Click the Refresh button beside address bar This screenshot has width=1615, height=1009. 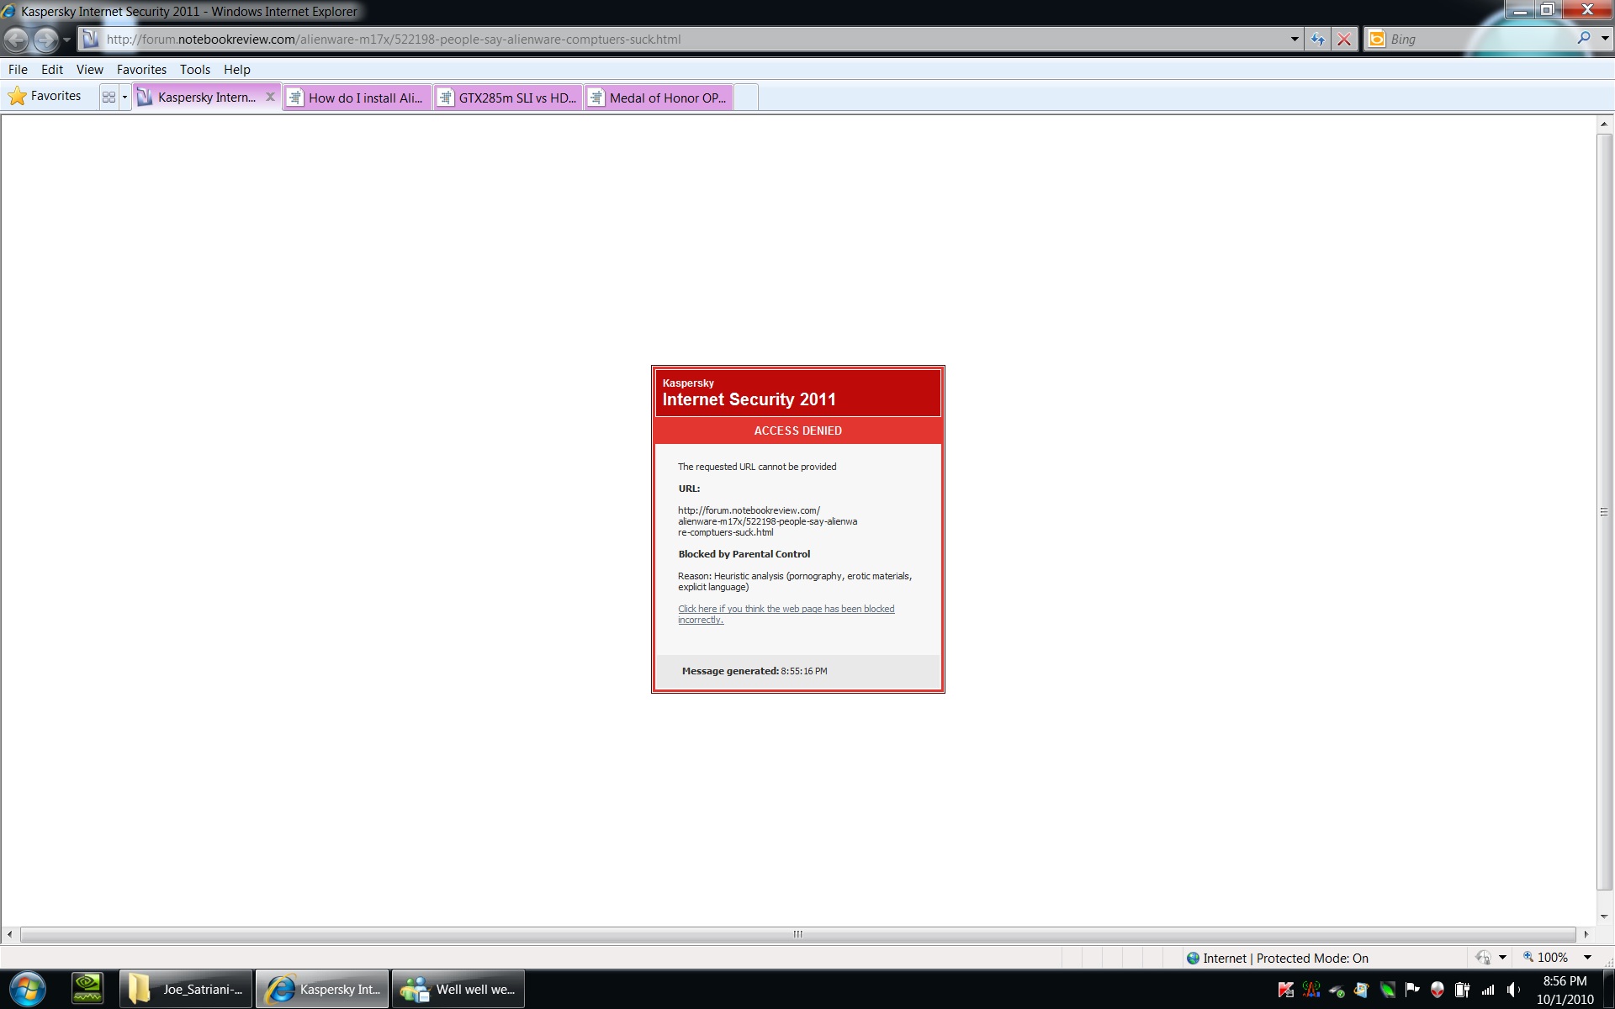point(1317,39)
